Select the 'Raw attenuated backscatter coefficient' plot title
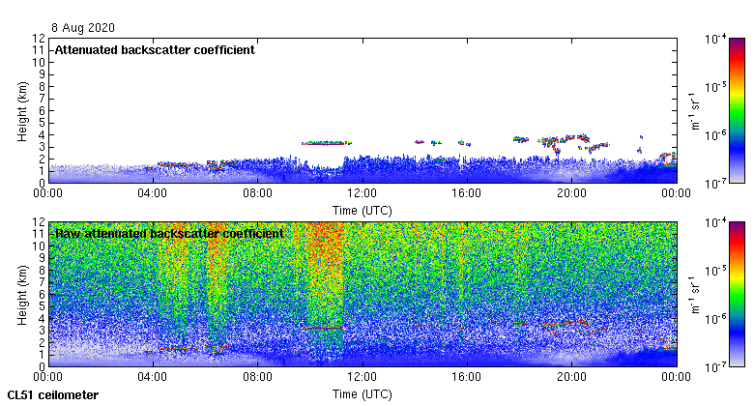754x406 pixels. tap(169, 234)
